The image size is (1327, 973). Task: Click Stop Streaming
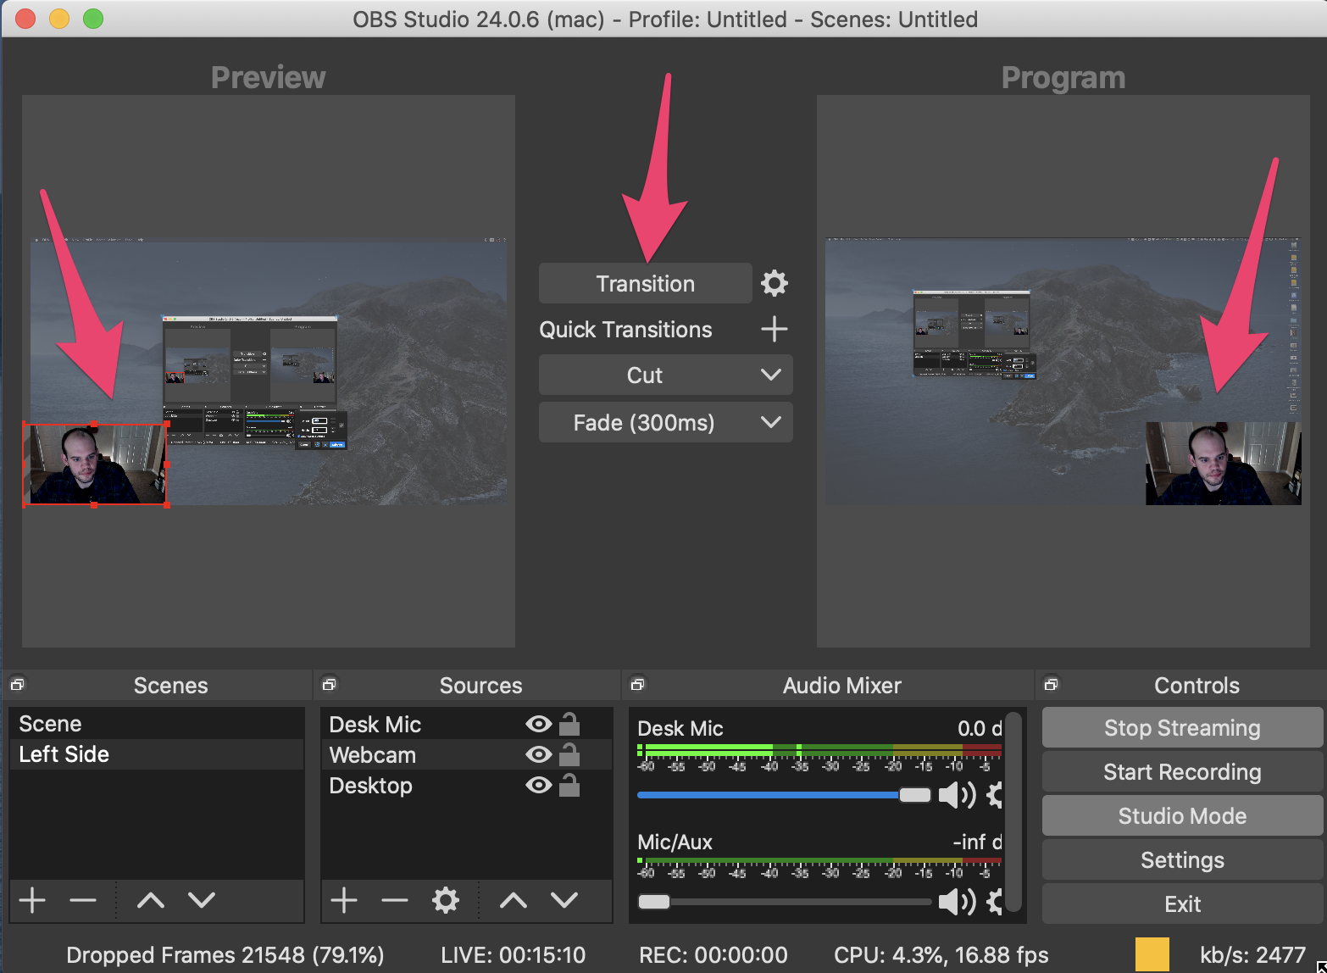click(x=1182, y=727)
